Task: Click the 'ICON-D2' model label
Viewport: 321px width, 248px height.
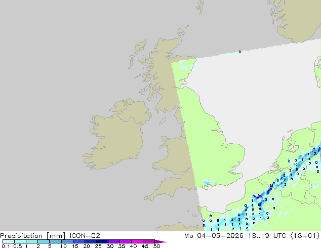Action: 85,236
